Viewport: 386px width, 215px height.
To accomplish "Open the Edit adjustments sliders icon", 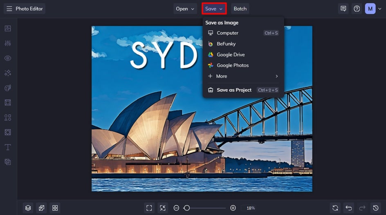I will [x=8, y=43].
